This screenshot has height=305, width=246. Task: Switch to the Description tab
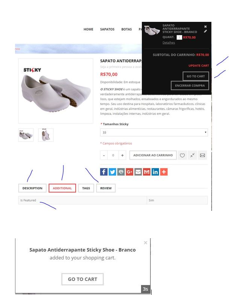coord(32,188)
